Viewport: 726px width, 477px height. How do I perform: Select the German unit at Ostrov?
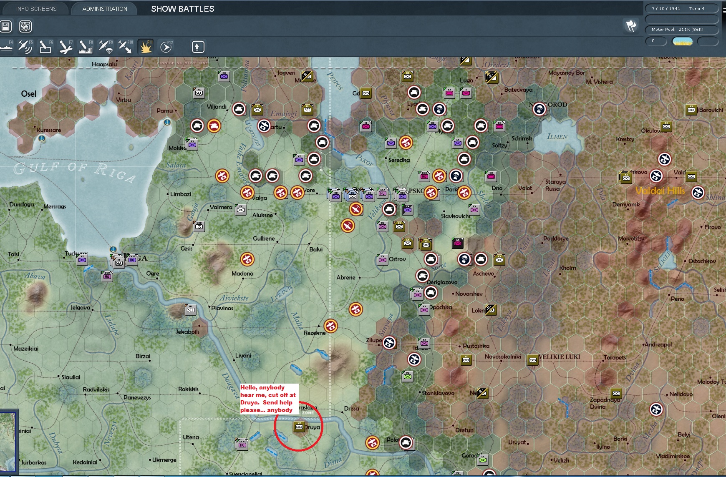382,260
